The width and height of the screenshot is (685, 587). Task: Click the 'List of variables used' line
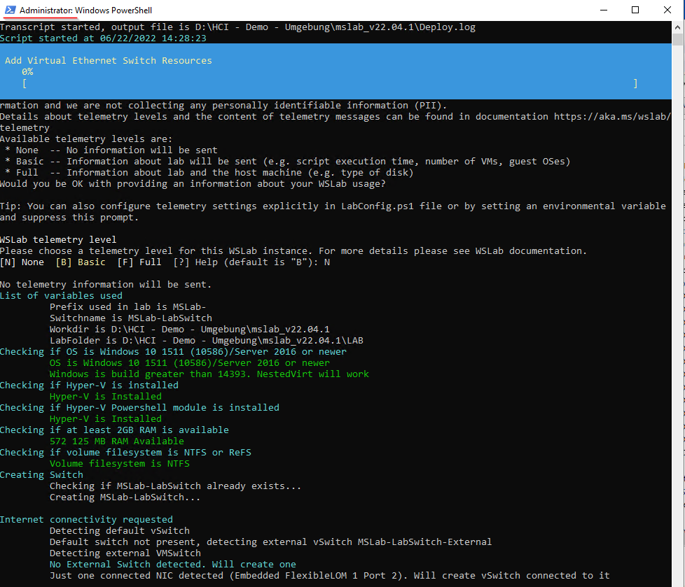coord(61,296)
